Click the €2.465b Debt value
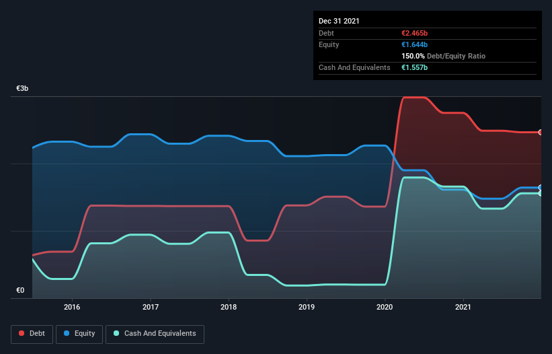552x354 pixels. [414, 33]
